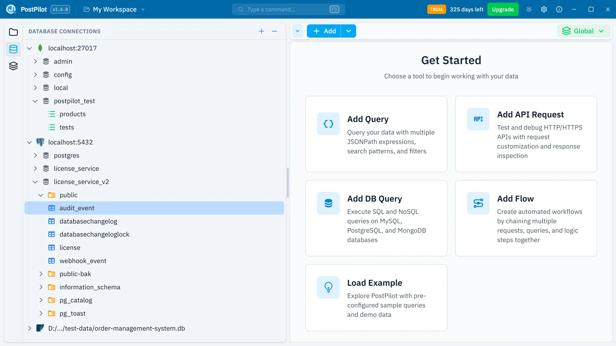This screenshot has height=346, width=616.
Task: Open the Add Flow card
Action: [x=526, y=218]
